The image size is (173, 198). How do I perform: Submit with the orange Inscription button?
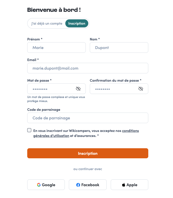[88, 153]
